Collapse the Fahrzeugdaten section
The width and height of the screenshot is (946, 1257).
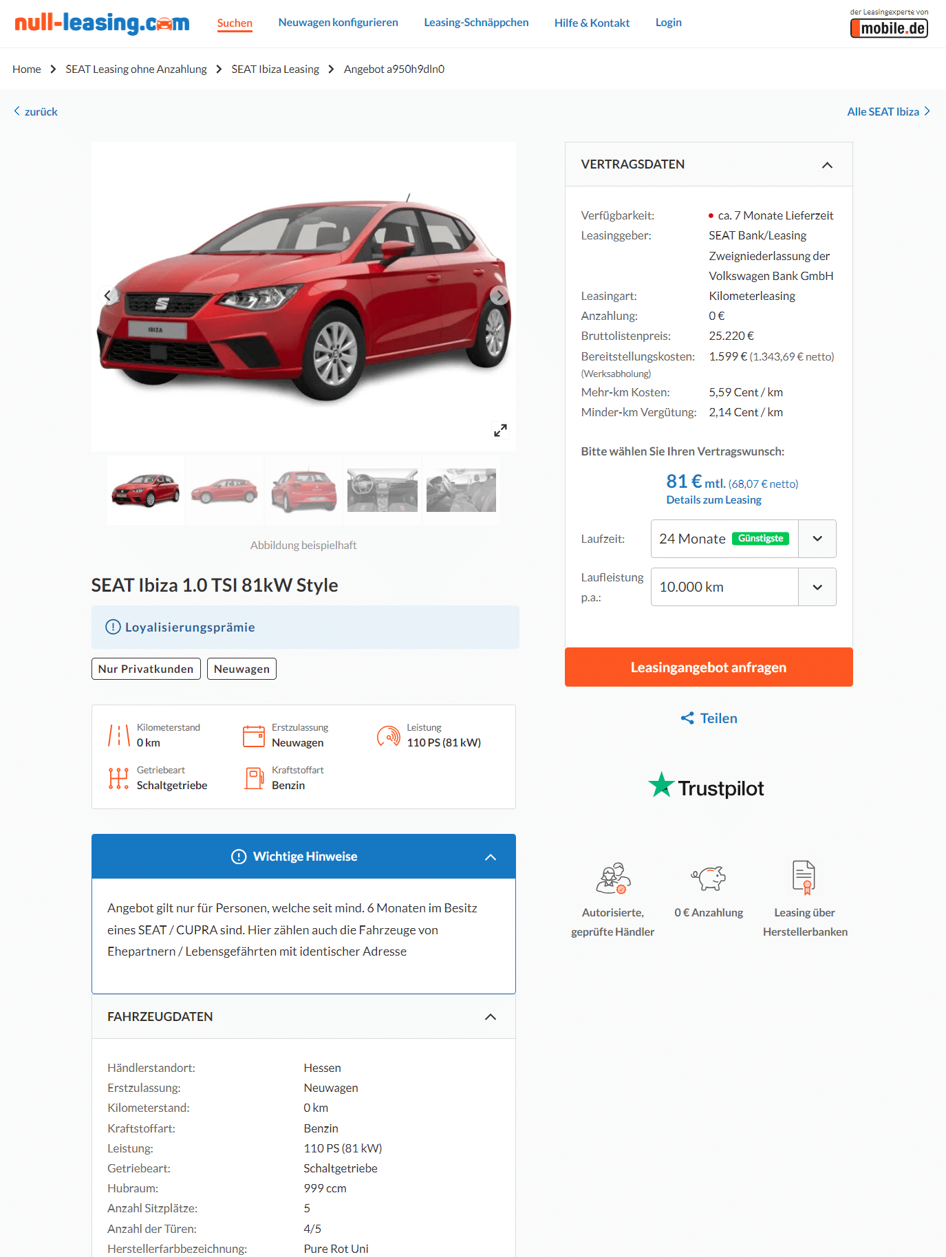click(x=491, y=1017)
